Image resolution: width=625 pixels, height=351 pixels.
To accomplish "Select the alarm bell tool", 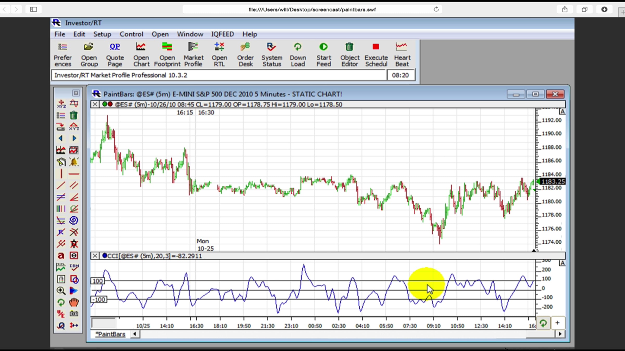I will coord(74,162).
